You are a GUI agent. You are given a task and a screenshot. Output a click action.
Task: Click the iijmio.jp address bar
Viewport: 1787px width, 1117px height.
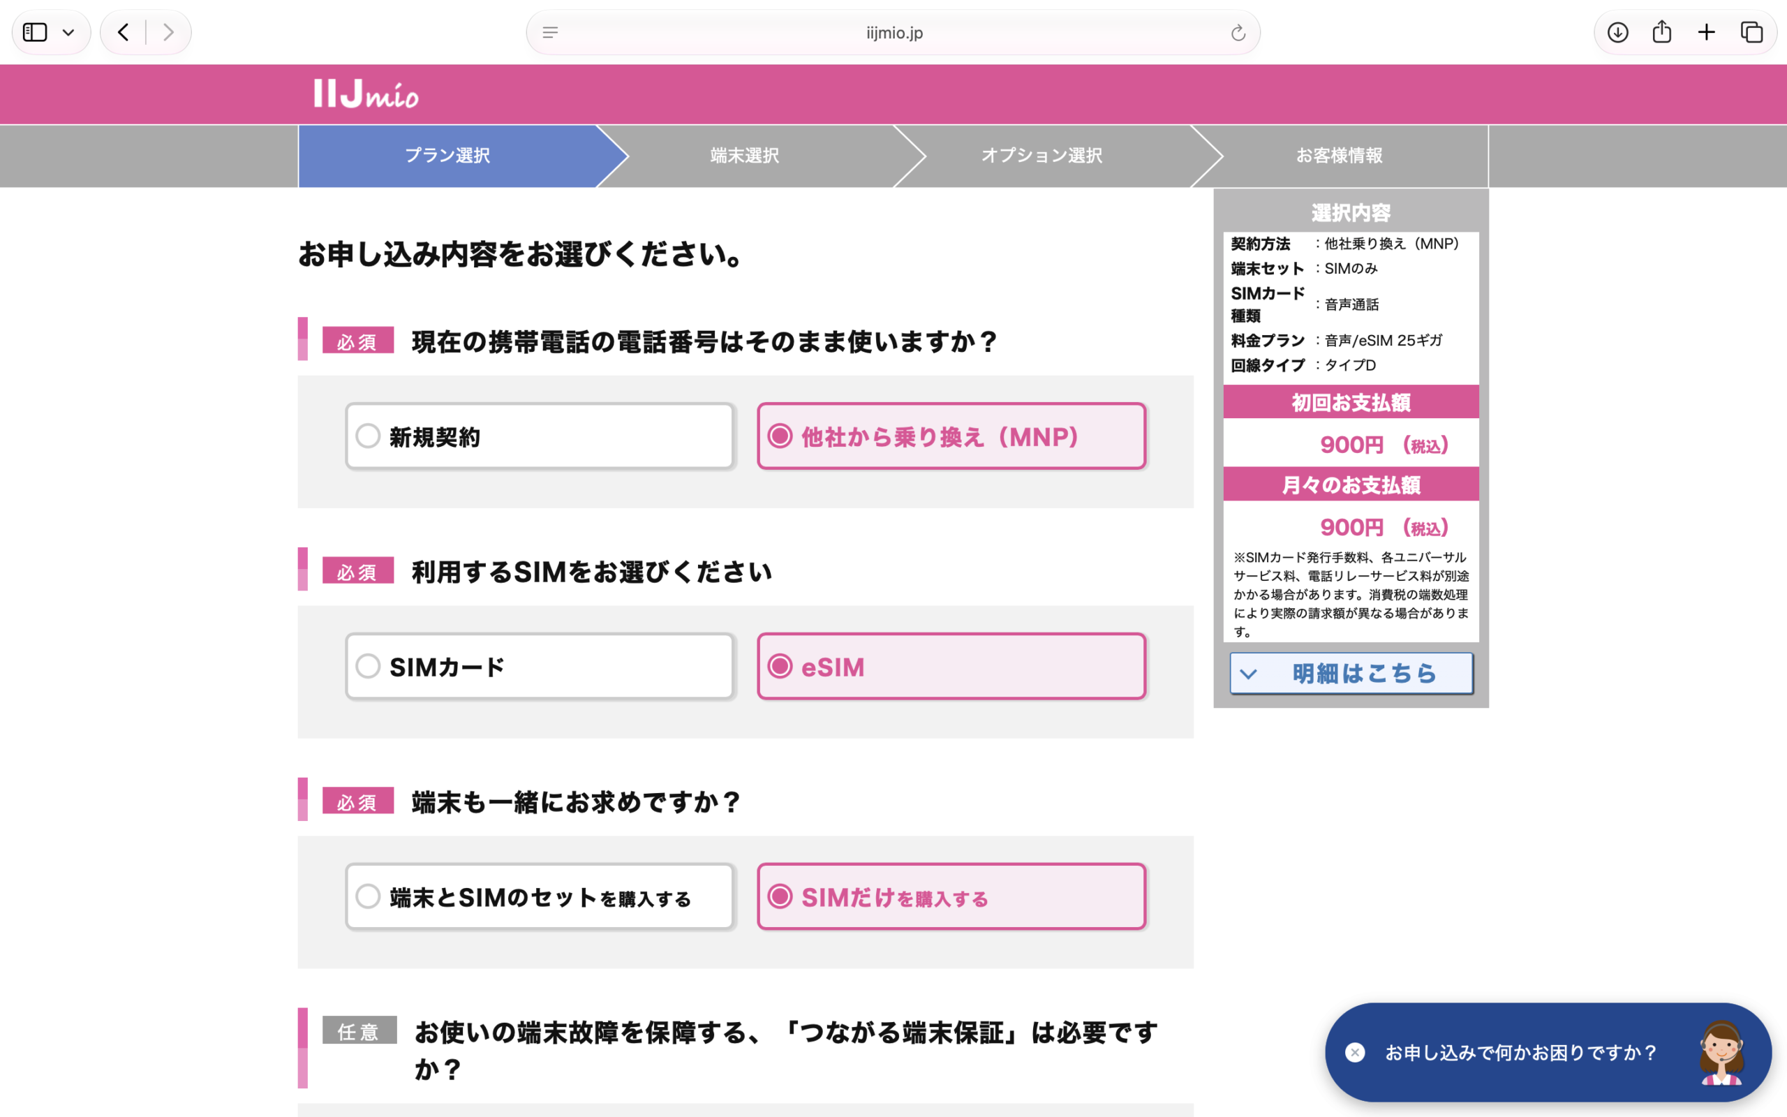(893, 33)
